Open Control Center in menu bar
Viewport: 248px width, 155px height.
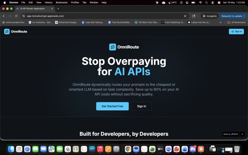click(x=213, y=2)
